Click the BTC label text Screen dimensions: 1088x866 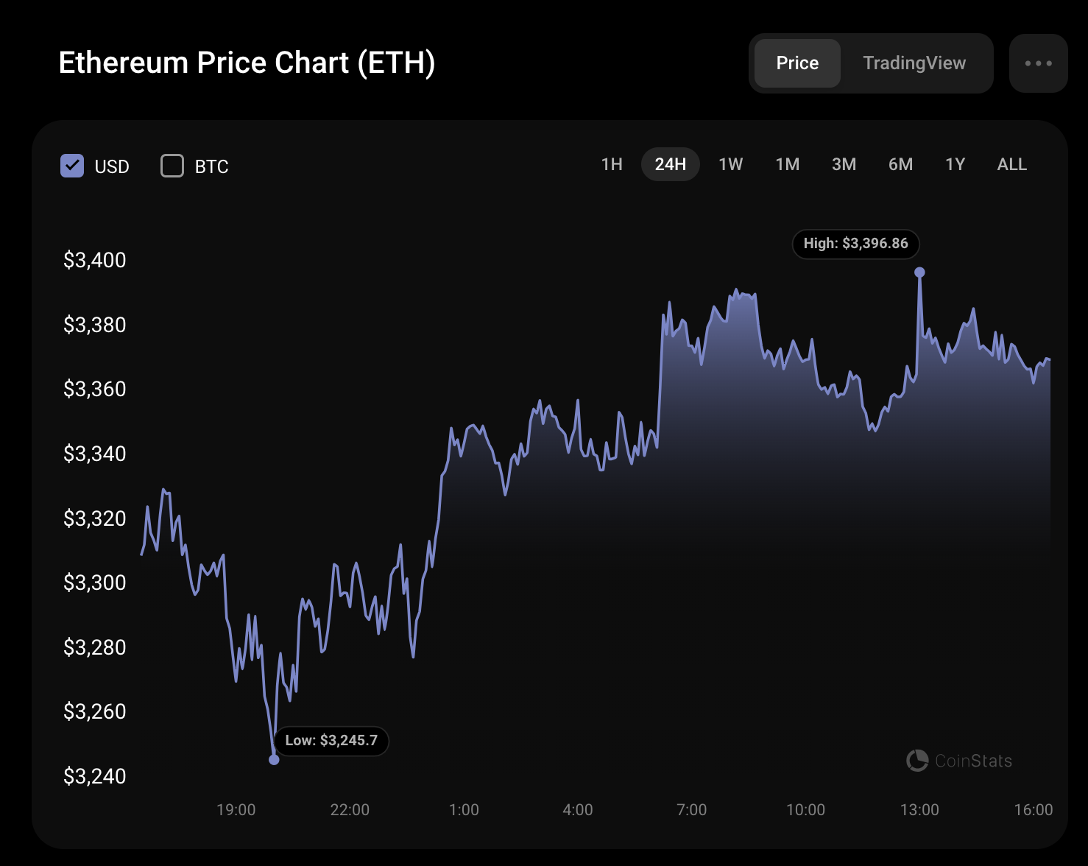212,167
